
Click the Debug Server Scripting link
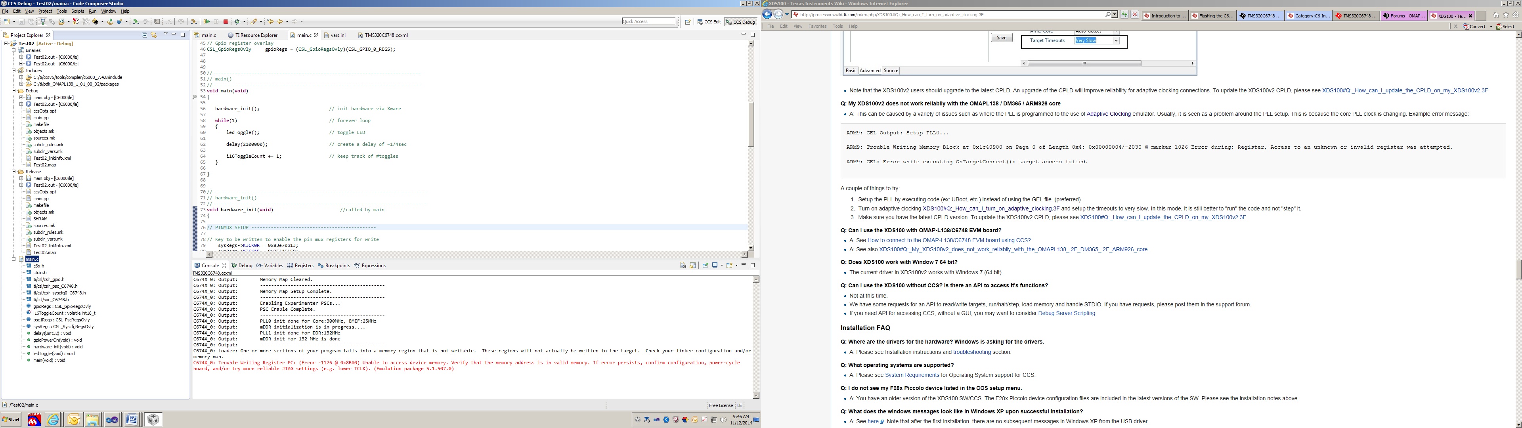point(1067,313)
